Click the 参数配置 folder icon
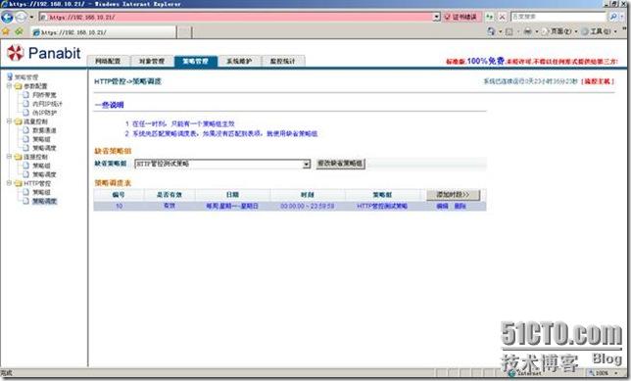 point(18,86)
